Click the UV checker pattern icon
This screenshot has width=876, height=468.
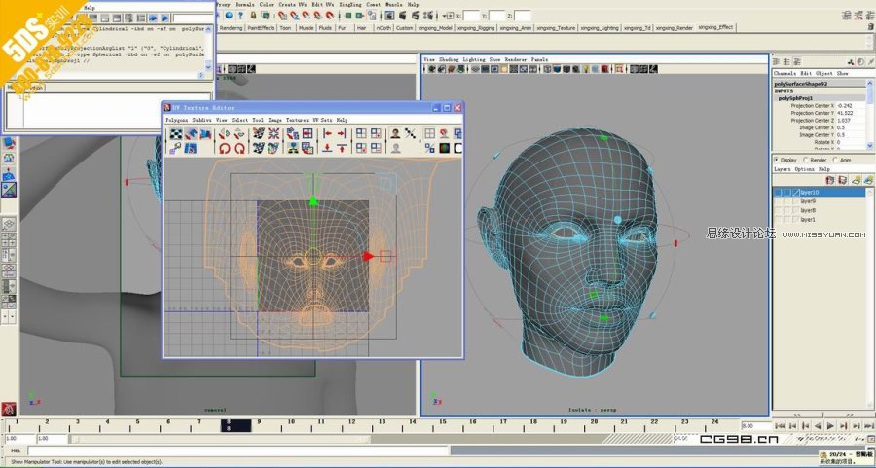[176, 133]
